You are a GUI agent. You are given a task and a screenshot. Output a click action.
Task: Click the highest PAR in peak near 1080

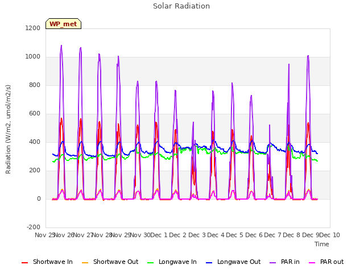coord(61,45)
